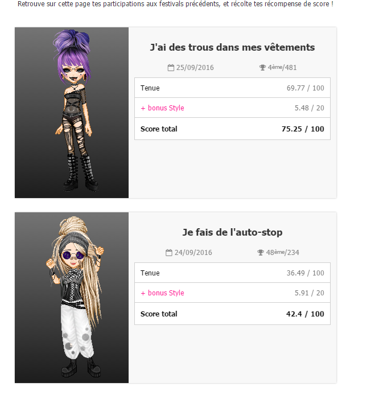Viewport: 379px width, 395px height.
Task: Click the date 25/09/2016
Action: coord(194,68)
